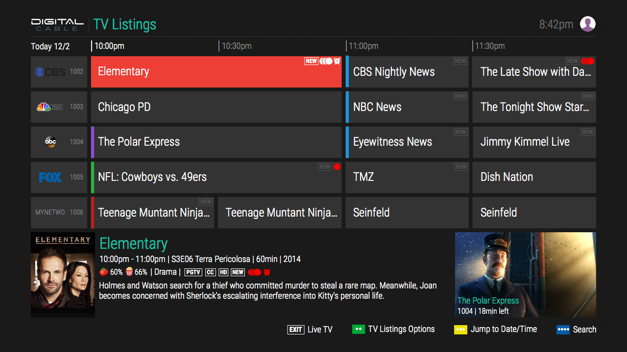Select the ABC channel 1004 logo
The width and height of the screenshot is (627, 352).
point(50,142)
